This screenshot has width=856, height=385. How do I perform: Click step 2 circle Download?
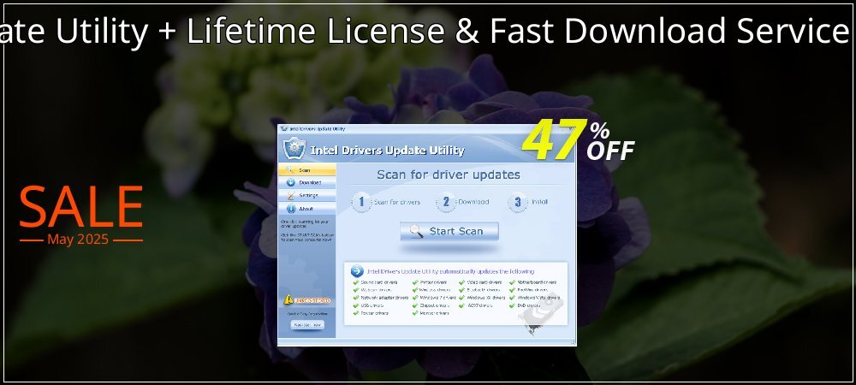coord(445,202)
